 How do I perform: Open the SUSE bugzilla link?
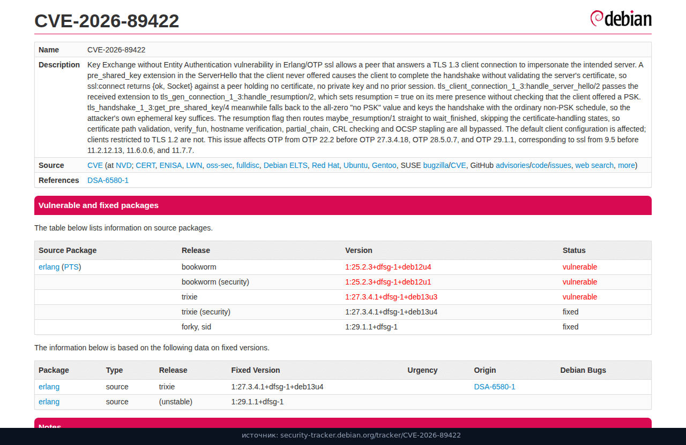click(x=436, y=165)
